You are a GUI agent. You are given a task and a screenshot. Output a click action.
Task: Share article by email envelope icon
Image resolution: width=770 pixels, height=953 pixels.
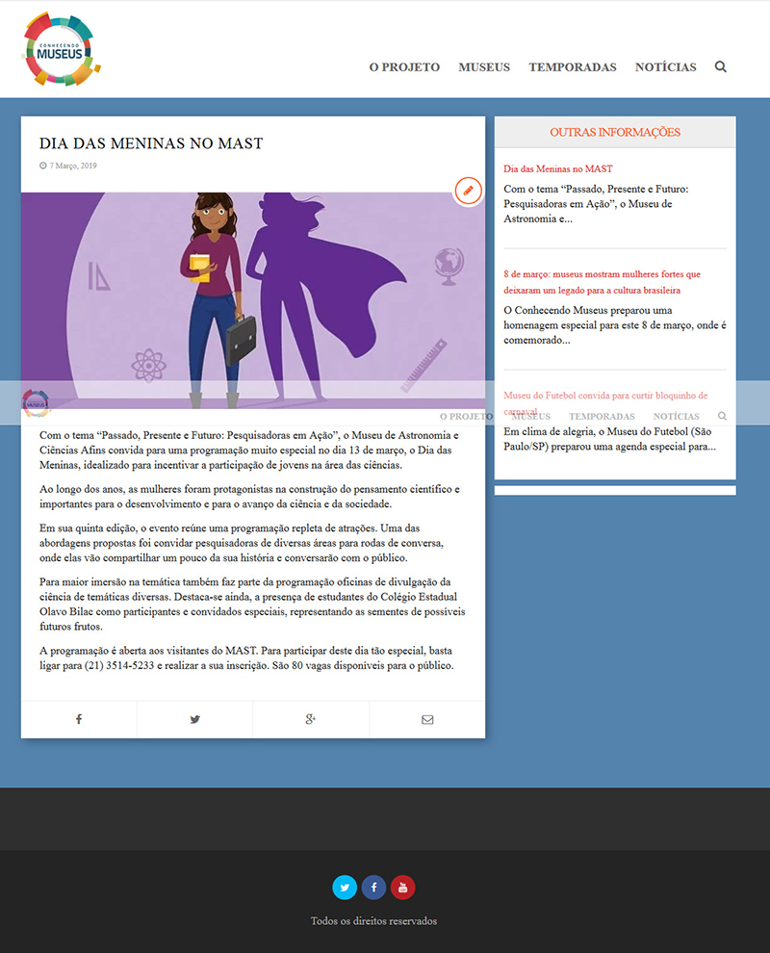point(426,719)
